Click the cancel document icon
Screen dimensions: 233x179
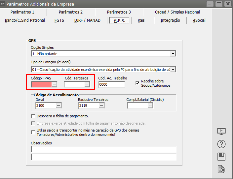[x=221, y=169]
